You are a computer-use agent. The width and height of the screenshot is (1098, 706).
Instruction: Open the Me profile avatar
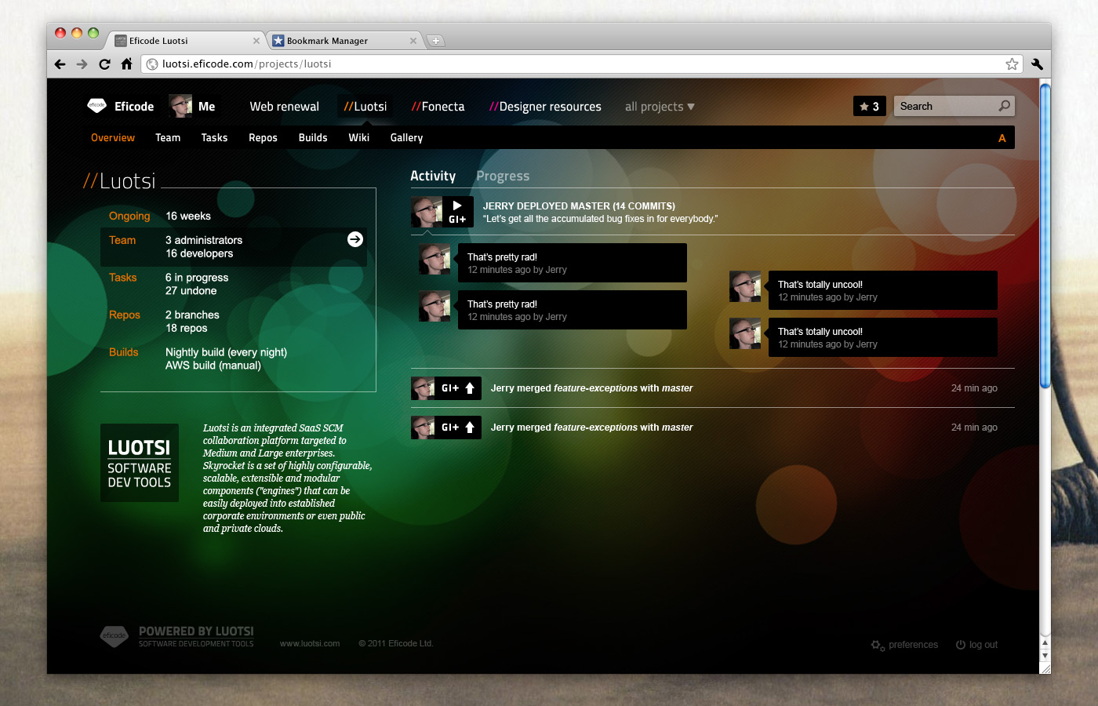(x=180, y=106)
